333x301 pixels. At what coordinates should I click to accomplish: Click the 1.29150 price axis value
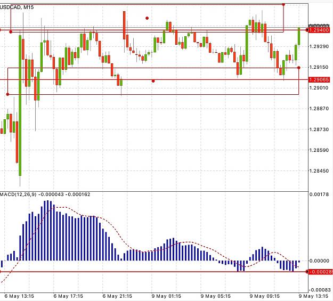click(x=319, y=67)
